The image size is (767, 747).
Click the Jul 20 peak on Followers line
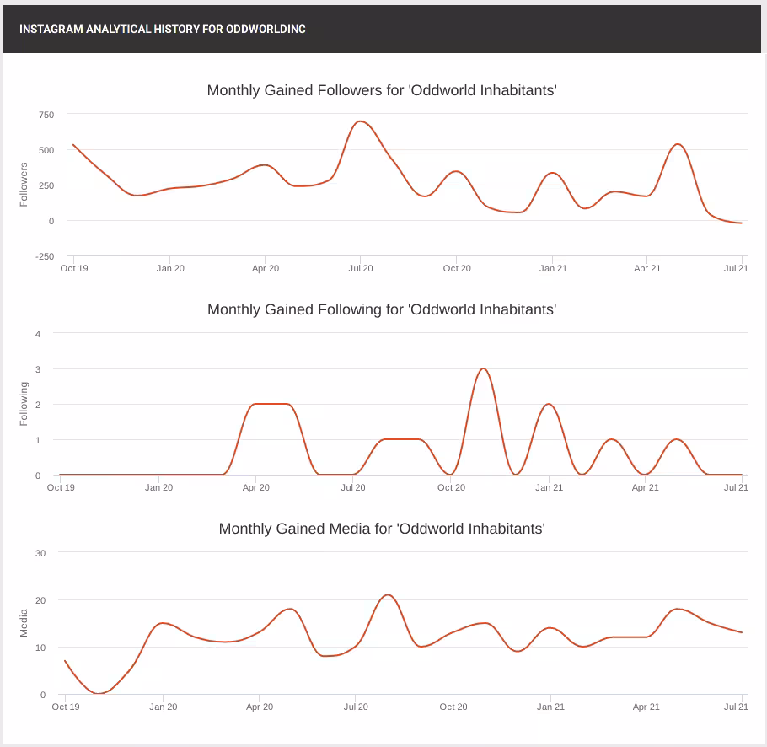[x=361, y=121]
